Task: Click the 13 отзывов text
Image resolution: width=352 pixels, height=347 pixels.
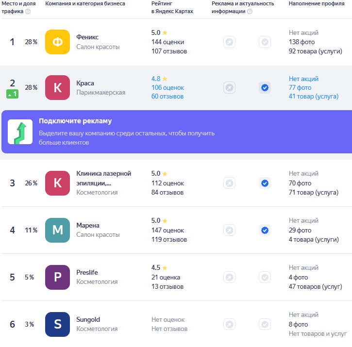Action: [x=168, y=287]
